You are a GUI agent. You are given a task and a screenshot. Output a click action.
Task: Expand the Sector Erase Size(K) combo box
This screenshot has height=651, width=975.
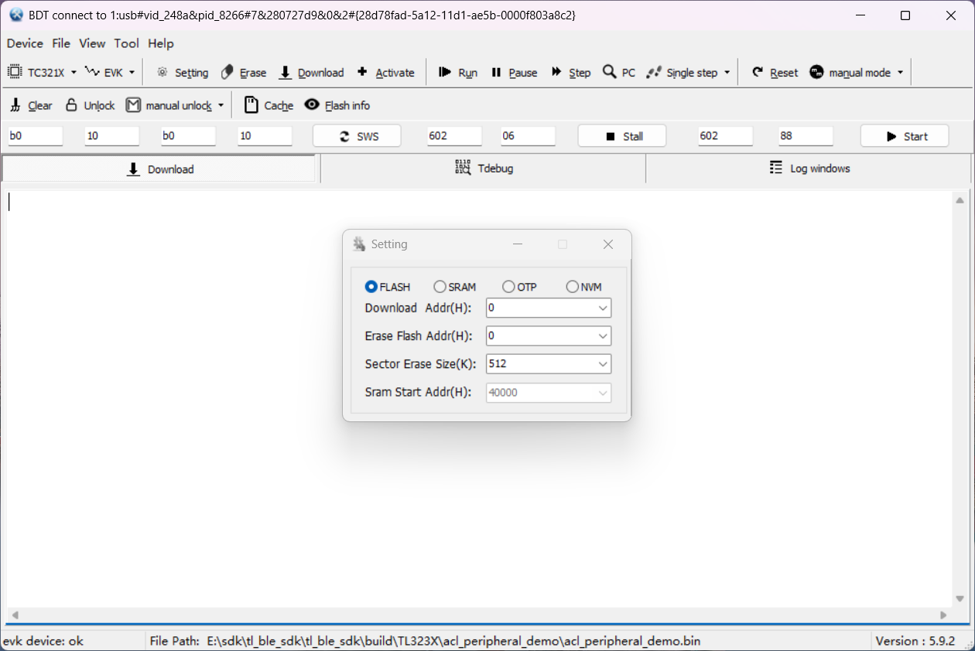point(603,363)
